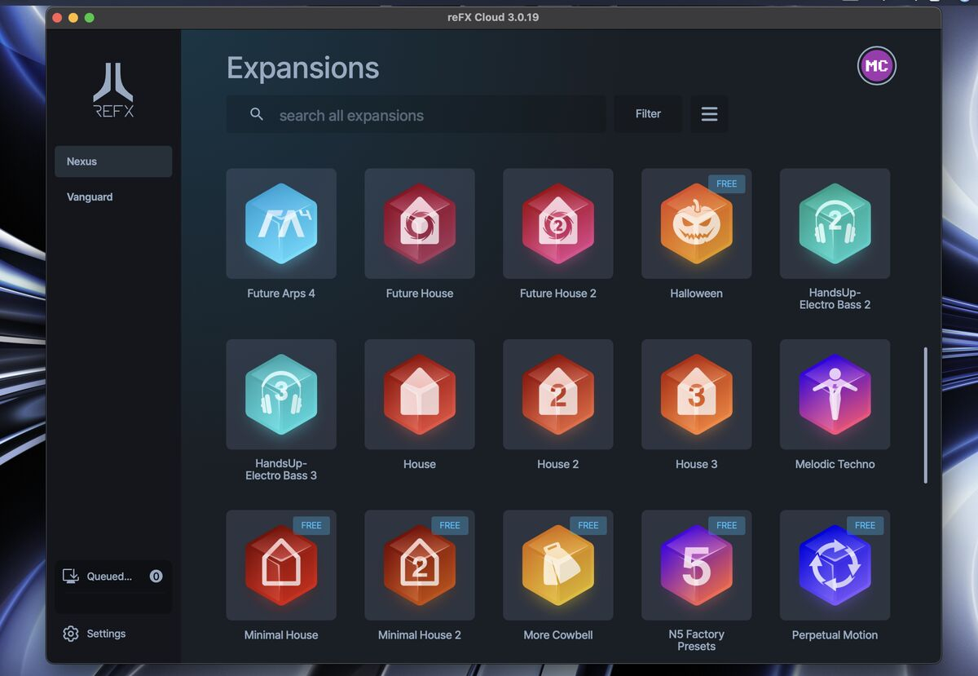Click the Future House 2 icon

557,223
